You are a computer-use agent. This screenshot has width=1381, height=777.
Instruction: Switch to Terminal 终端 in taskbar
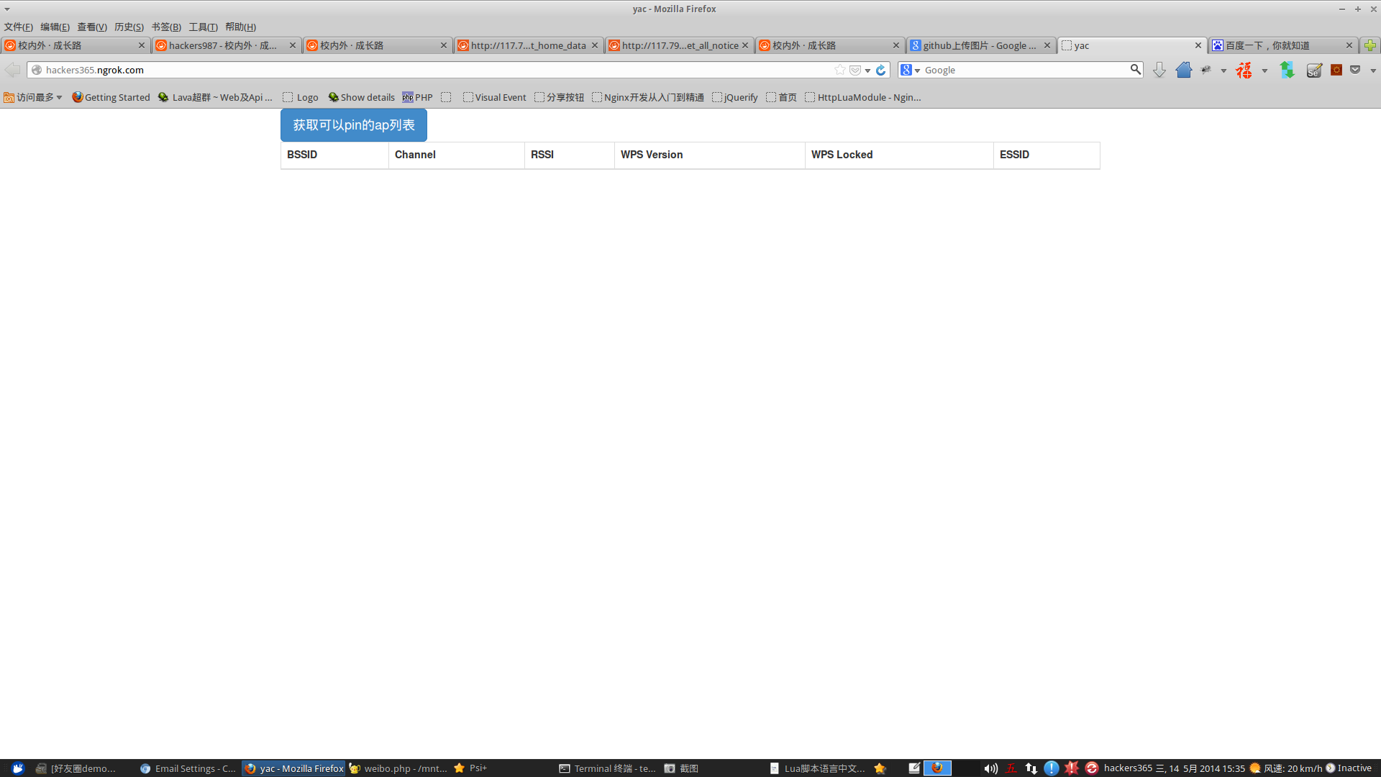pyautogui.click(x=608, y=768)
